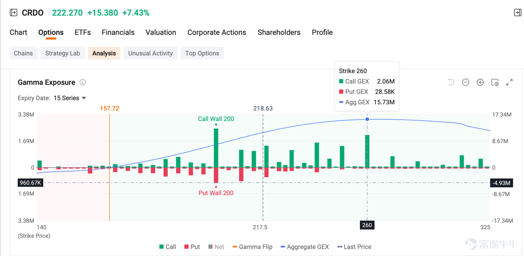524x256 pixels.
Task: Open the chart settings icon
Action: click(495, 82)
